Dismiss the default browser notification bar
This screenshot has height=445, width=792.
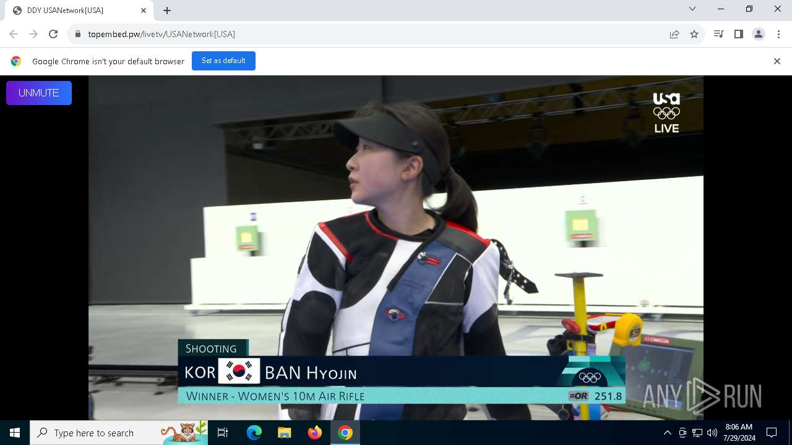tap(777, 61)
